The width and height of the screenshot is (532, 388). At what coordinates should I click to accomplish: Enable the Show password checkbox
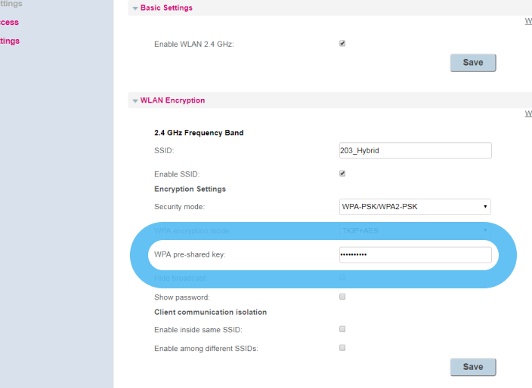pos(342,297)
